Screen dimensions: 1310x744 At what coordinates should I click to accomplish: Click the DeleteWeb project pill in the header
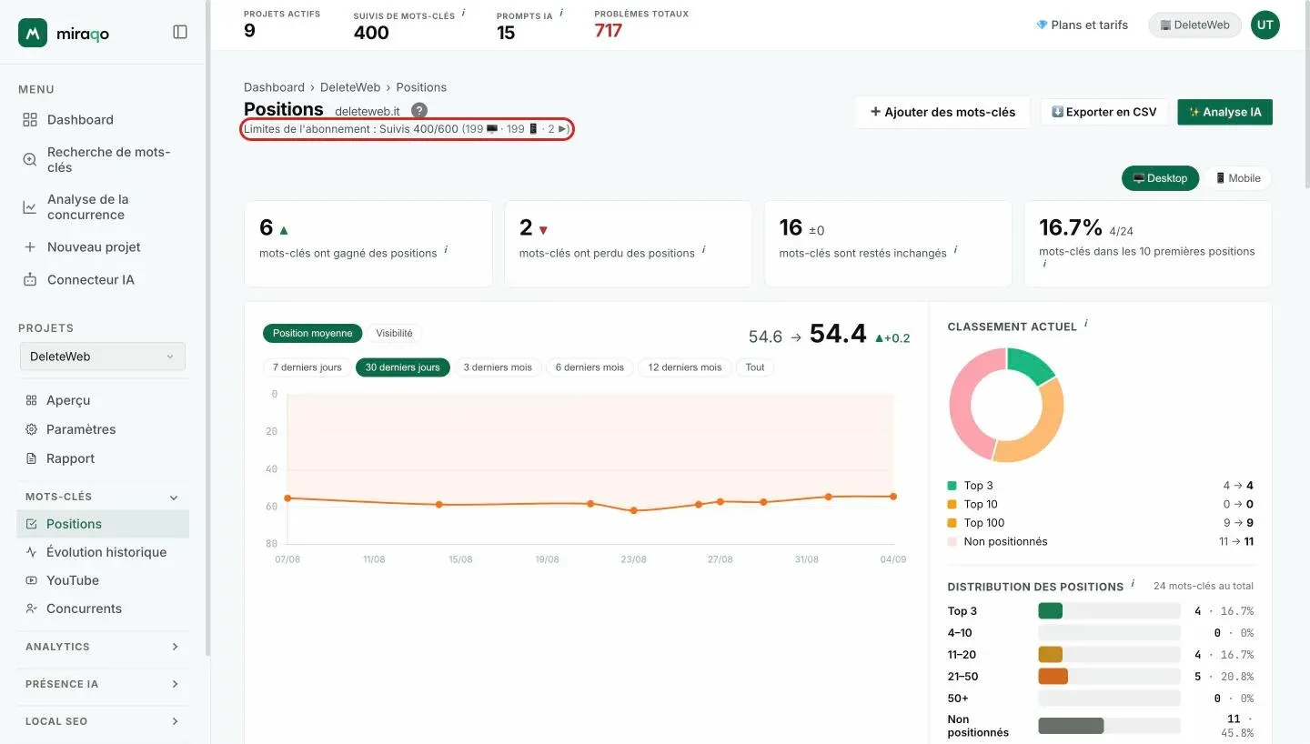(1194, 25)
